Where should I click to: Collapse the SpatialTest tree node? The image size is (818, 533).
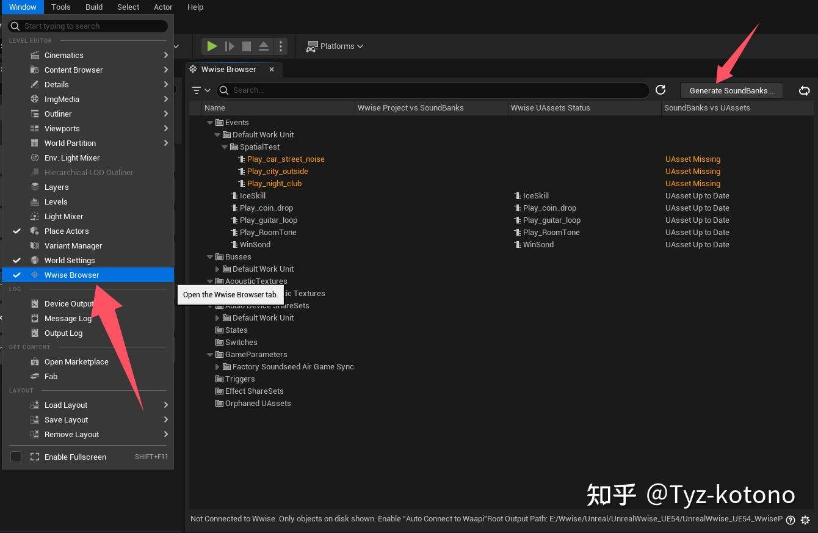225,147
